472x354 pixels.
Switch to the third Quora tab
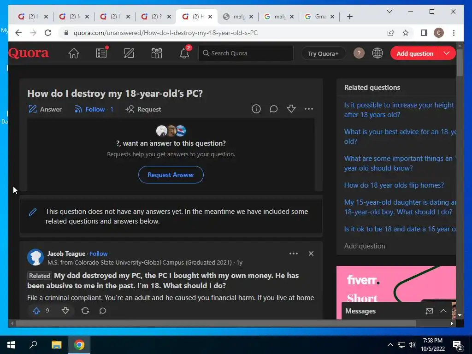(115, 17)
